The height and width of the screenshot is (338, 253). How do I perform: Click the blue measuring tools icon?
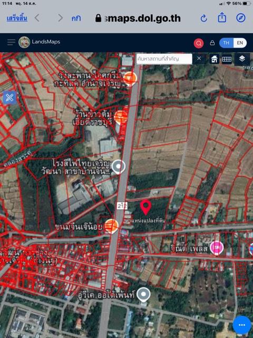9,98
